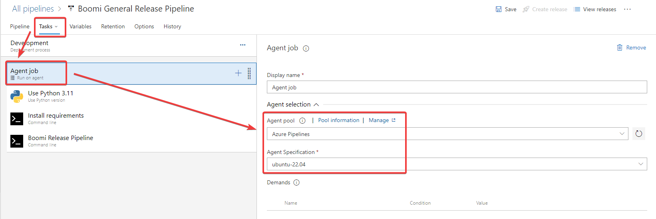
Task: Switch to the Pipeline tab
Action: pos(20,26)
